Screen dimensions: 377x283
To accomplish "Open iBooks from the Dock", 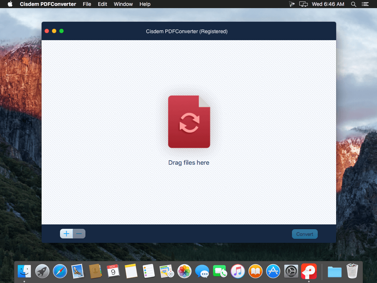I will pyautogui.click(x=256, y=271).
